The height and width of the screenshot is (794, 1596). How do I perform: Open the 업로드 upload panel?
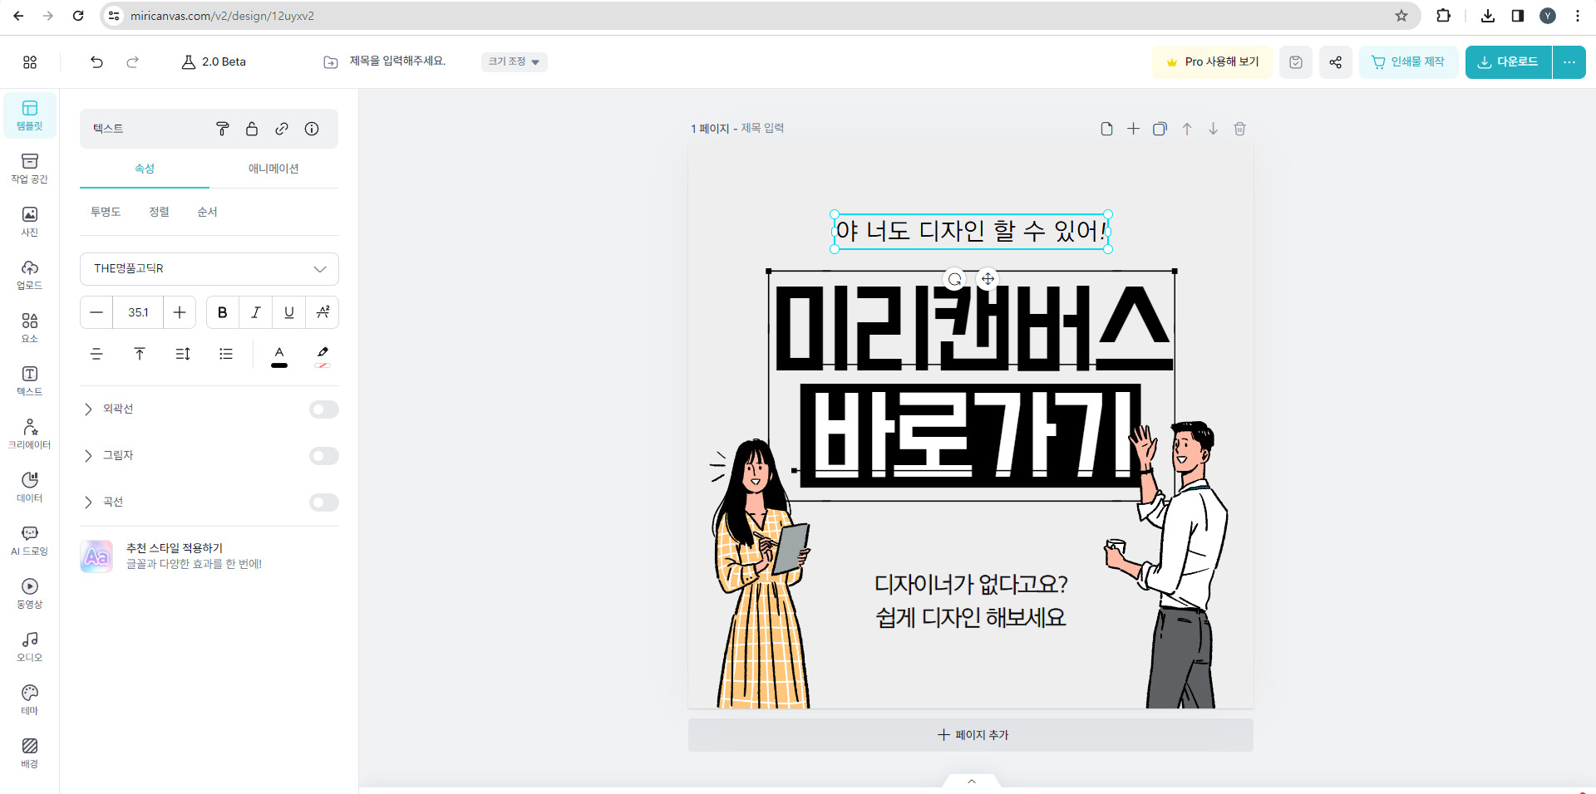pyautogui.click(x=30, y=275)
